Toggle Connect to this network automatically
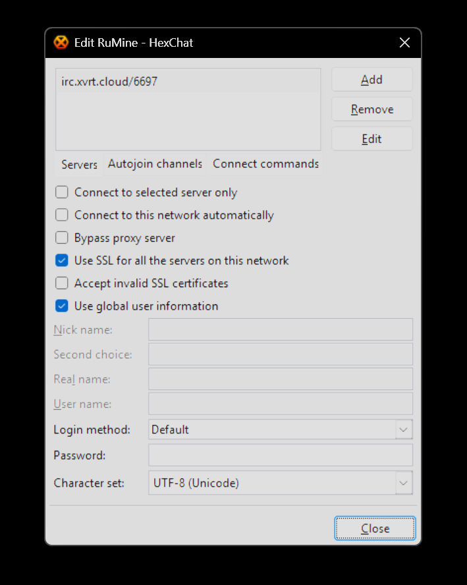The width and height of the screenshot is (467, 585). 62,215
